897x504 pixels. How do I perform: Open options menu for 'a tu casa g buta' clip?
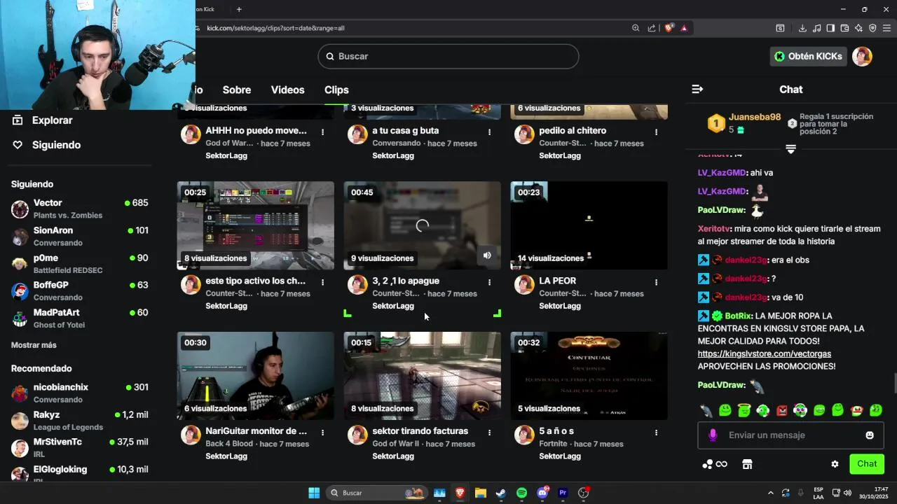click(x=489, y=132)
